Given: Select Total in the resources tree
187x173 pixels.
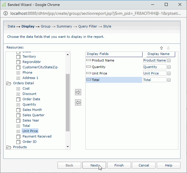Looking at the screenshot, I should (26, 126).
